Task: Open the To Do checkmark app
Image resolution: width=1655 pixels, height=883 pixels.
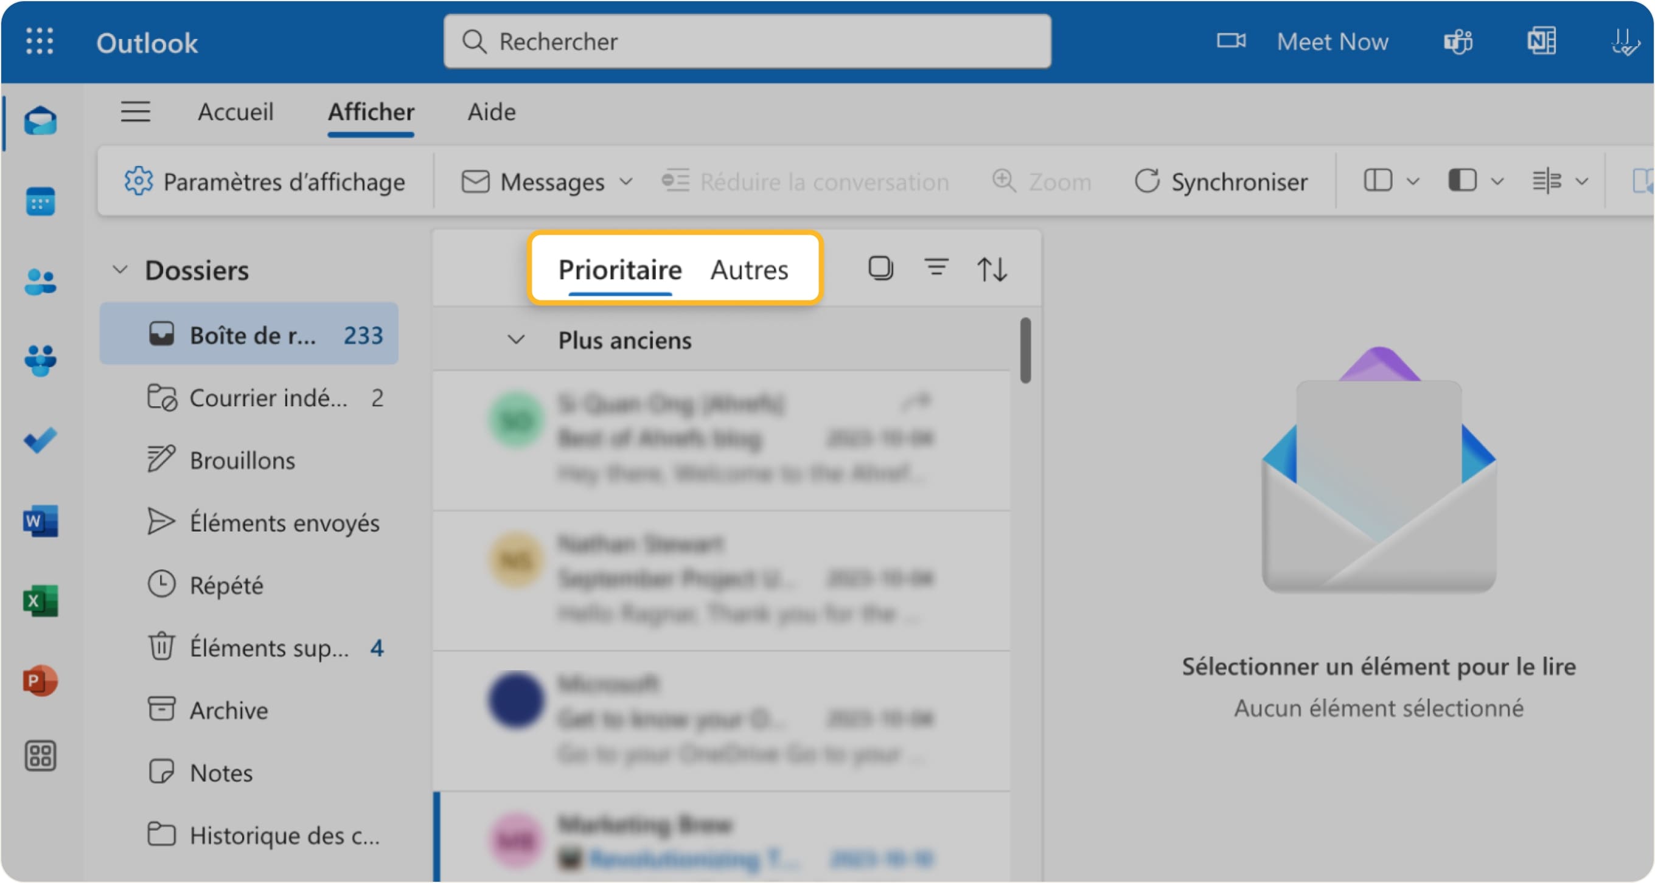Action: 41,440
